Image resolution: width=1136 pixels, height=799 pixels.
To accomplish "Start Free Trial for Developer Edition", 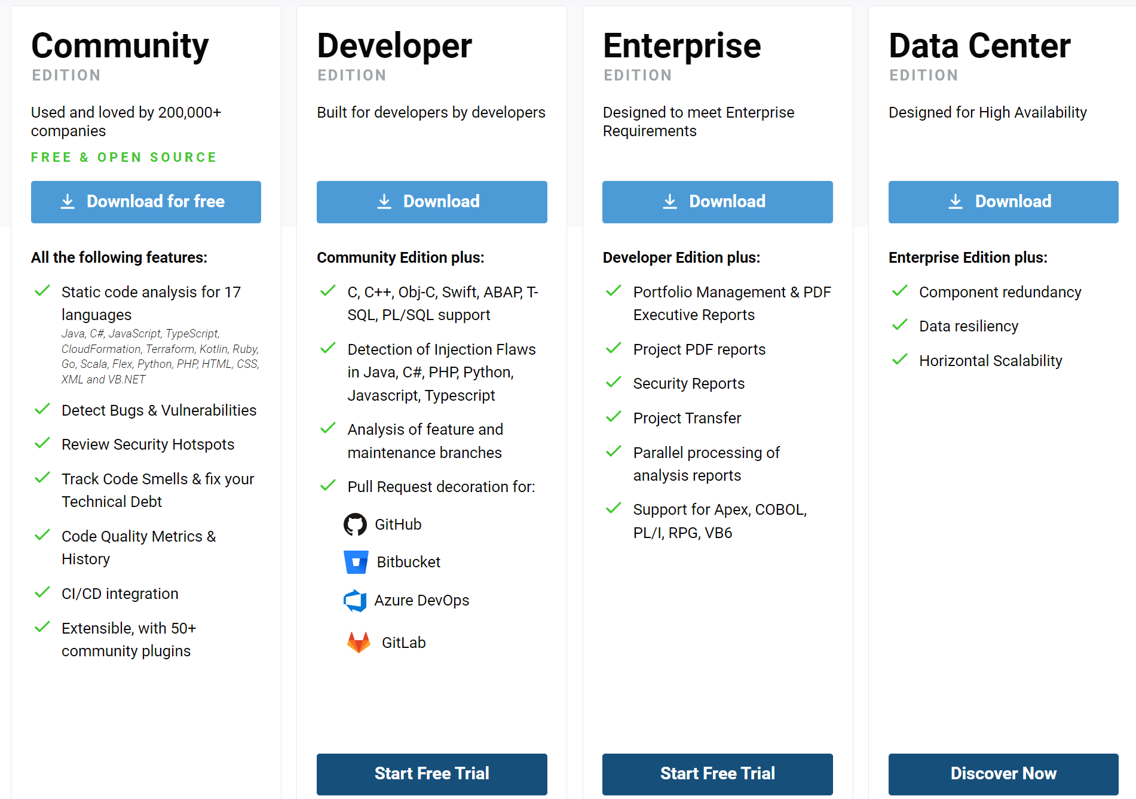I will 431,774.
